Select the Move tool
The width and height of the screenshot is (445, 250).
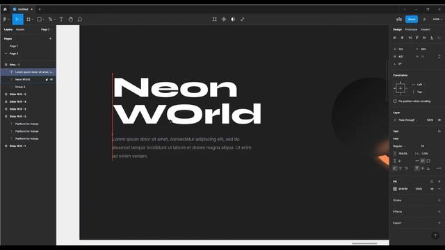[17, 19]
